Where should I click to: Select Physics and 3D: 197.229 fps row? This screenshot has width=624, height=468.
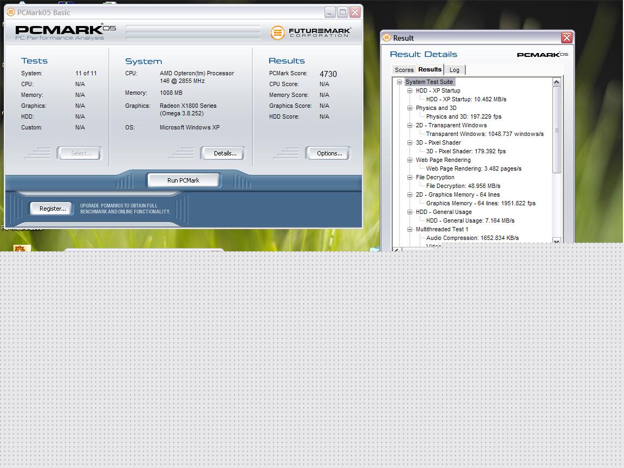464,116
